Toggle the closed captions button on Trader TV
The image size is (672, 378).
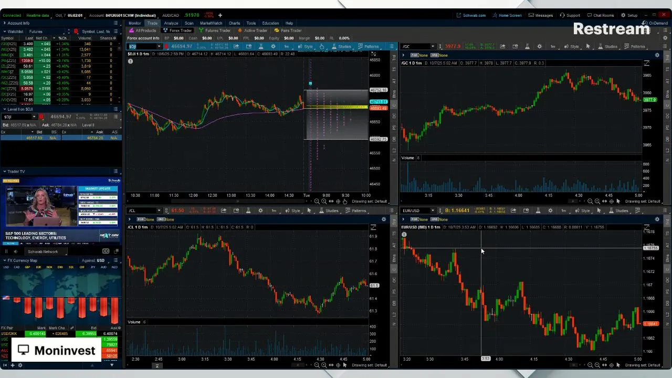tap(106, 251)
